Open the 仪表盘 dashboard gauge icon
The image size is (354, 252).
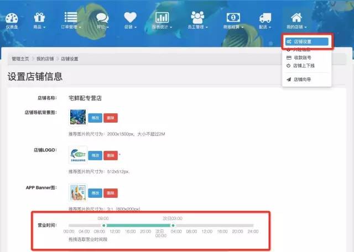coord(12,17)
